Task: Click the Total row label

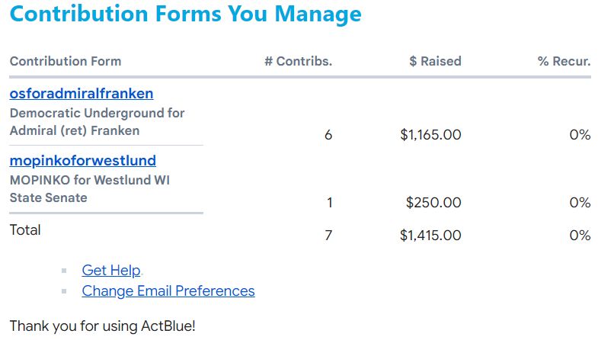Action: tap(25, 230)
